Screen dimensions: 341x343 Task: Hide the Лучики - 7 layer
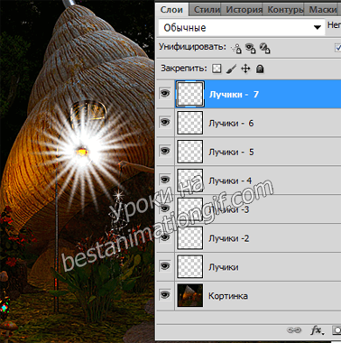tap(165, 94)
